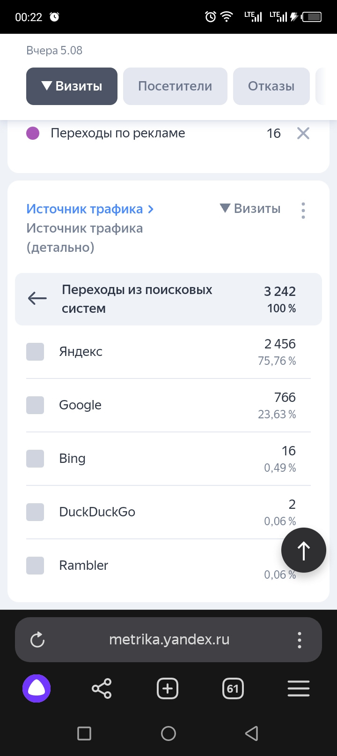Switch to the Посетители tab
Image resolution: width=337 pixels, height=756 pixels.
click(175, 86)
